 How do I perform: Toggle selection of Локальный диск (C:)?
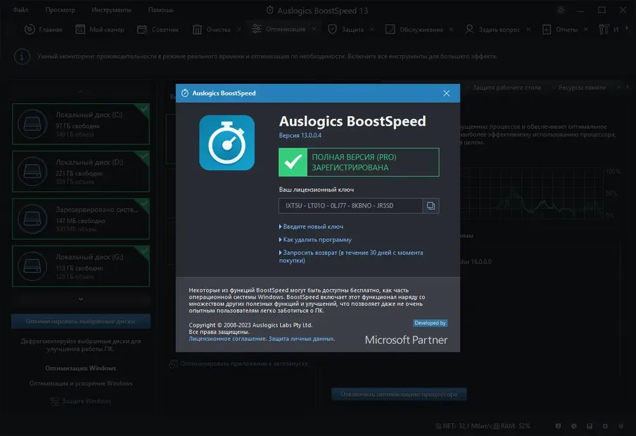(81, 124)
